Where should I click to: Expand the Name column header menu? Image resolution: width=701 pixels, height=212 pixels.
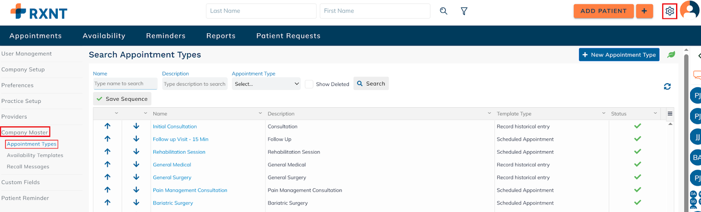pyautogui.click(x=260, y=113)
